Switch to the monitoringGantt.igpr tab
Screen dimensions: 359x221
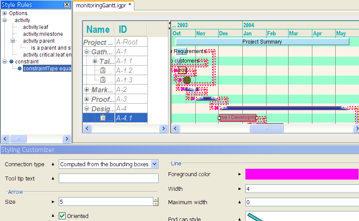pos(103,5)
